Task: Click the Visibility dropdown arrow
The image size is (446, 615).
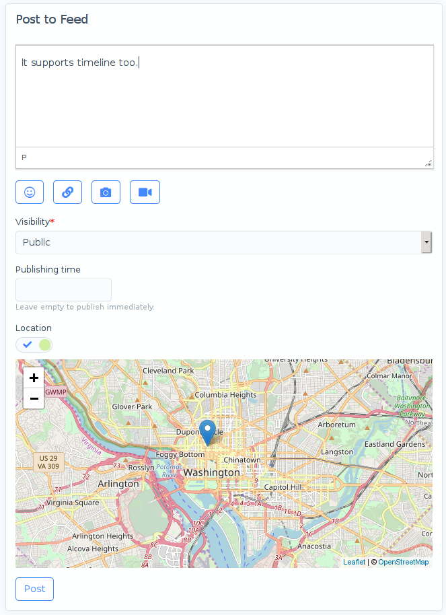Action: tap(426, 242)
